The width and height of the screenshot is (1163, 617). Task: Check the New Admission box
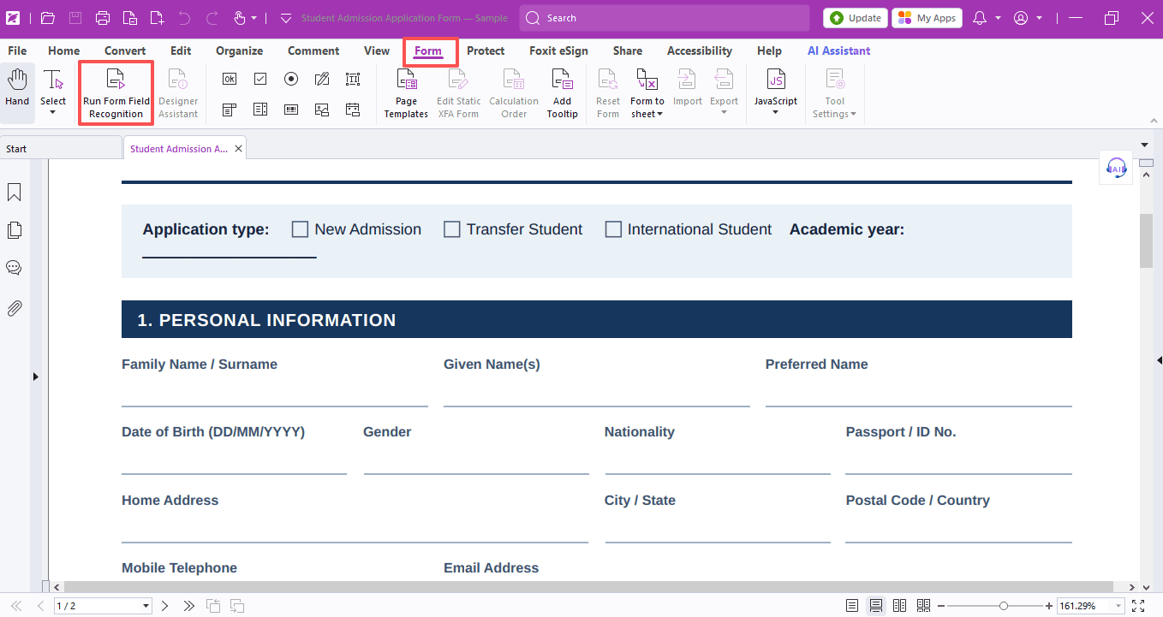click(x=300, y=229)
